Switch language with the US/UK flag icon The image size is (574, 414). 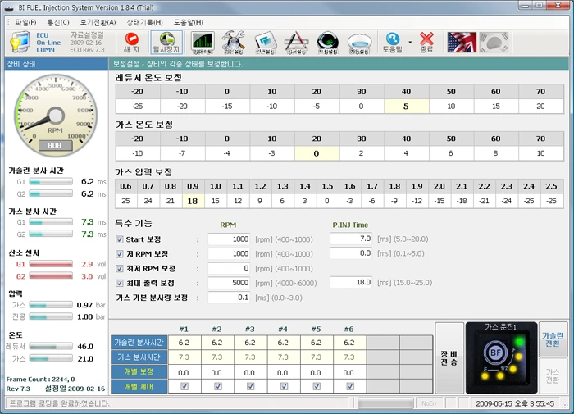point(462,43)
